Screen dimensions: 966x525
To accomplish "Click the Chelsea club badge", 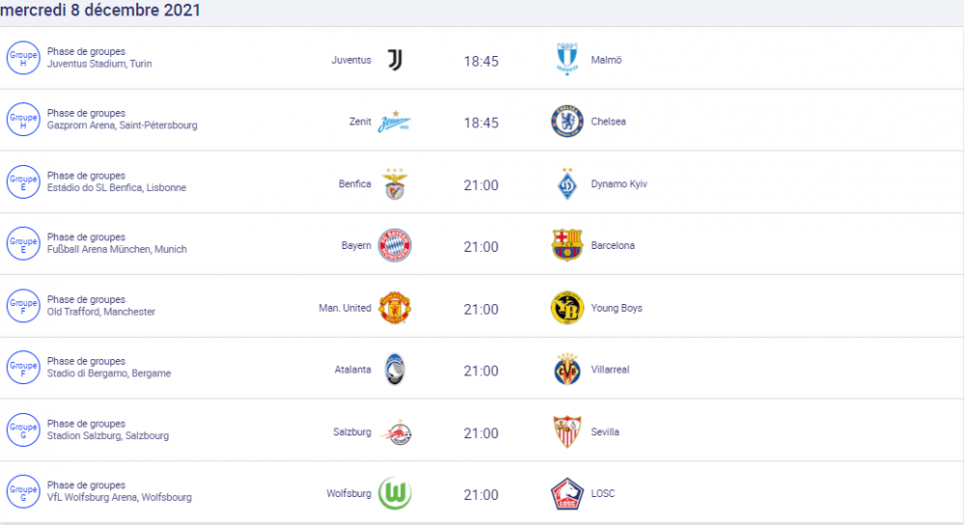I will [x=567, y=122].
